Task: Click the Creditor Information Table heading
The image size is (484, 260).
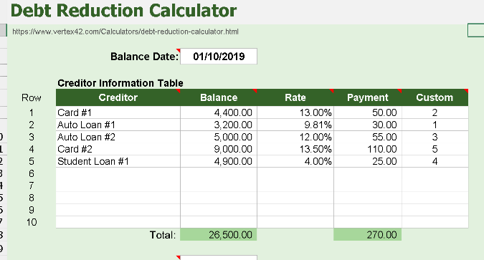Action: coord(120,83)
